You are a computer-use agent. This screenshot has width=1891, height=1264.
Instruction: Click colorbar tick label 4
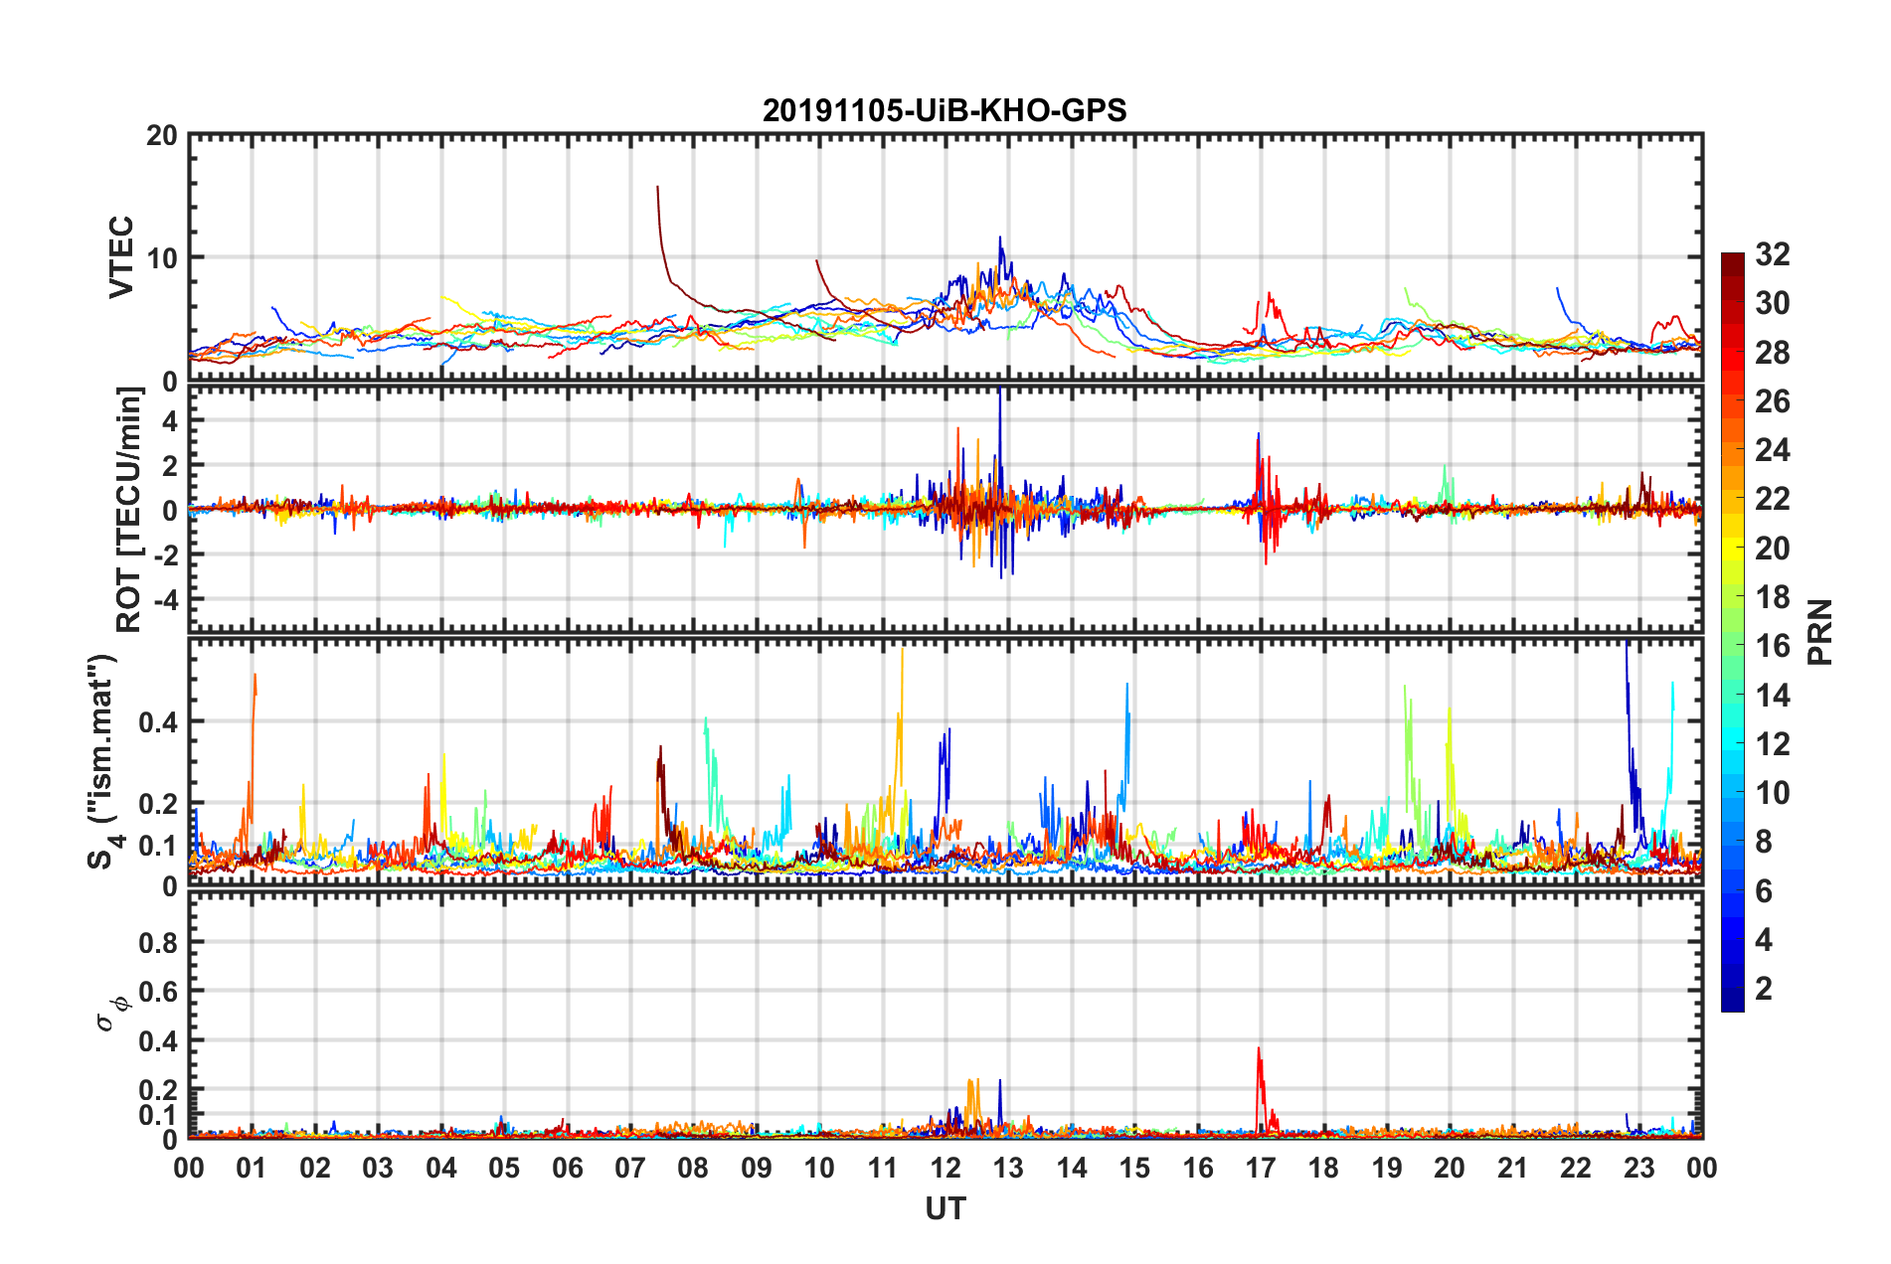1764,940
